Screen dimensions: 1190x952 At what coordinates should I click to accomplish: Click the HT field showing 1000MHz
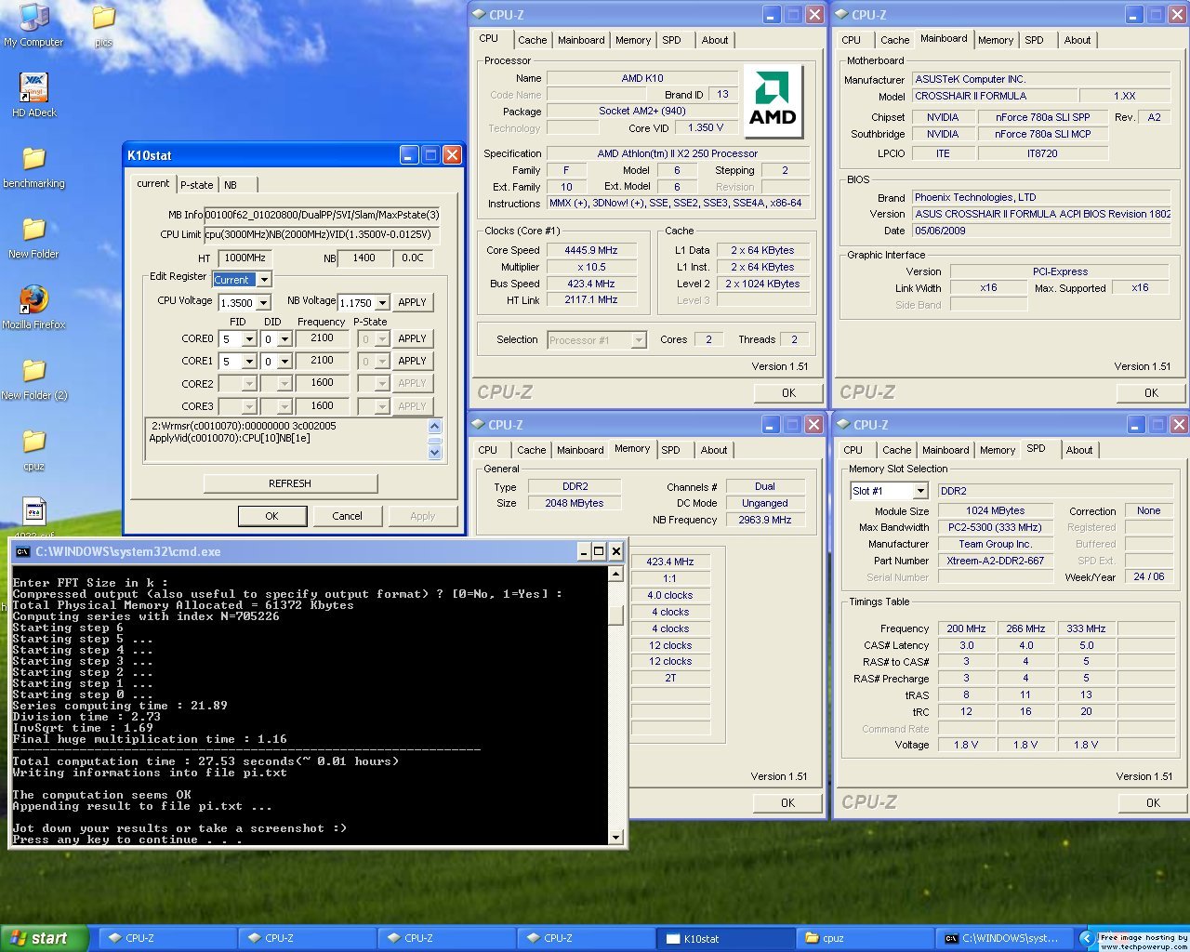click(245, 258)
